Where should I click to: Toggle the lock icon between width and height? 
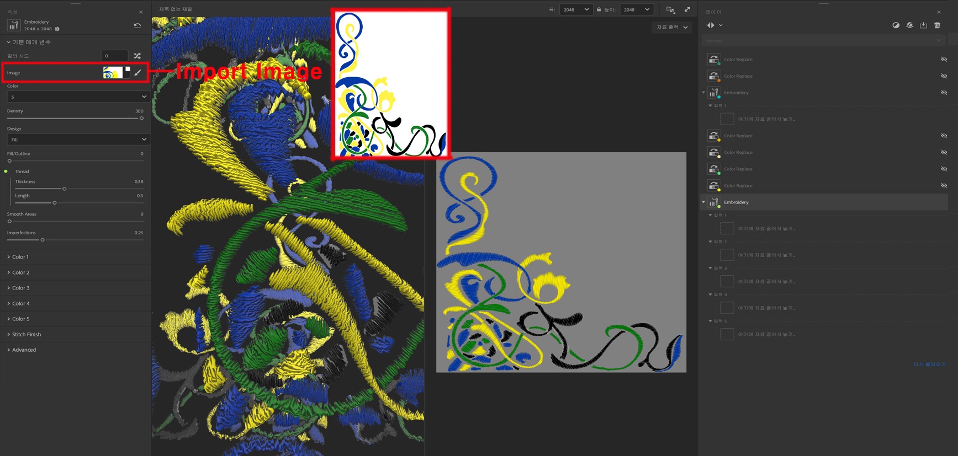pos(599,9)
